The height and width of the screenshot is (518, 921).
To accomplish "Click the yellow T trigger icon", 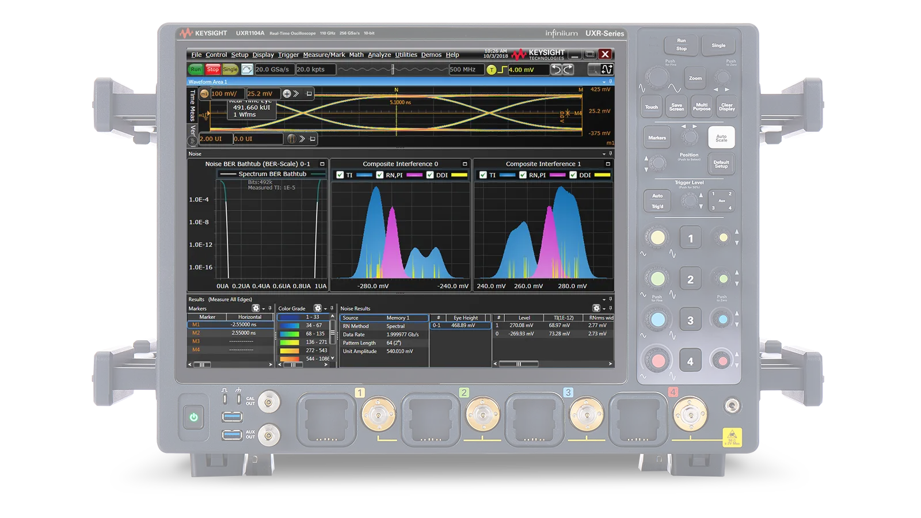I will point(491,70).
